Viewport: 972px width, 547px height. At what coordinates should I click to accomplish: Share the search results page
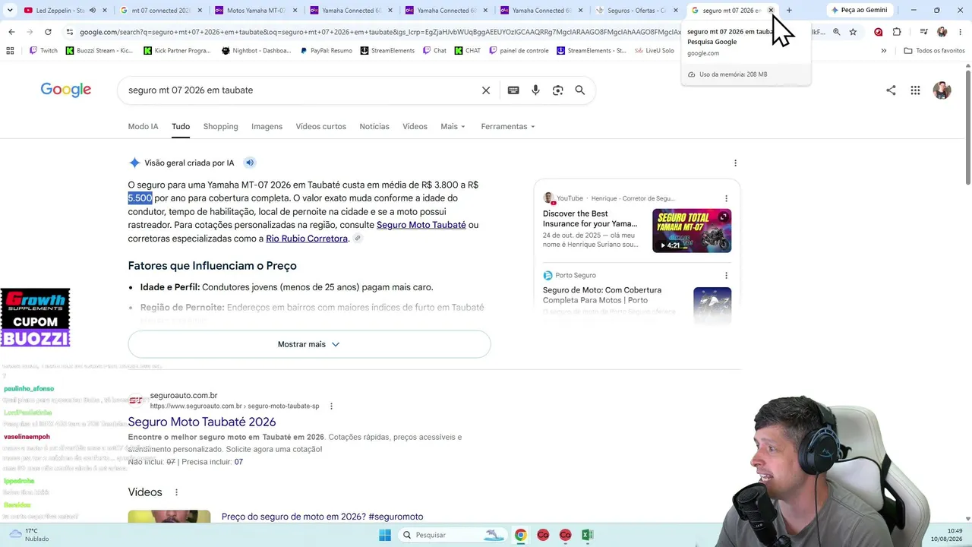click(x=891, y=90)
